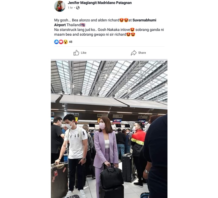This screenshot has width=218, height=198.
Task: Click the black handbag in the photo
Action: point(112,176)
